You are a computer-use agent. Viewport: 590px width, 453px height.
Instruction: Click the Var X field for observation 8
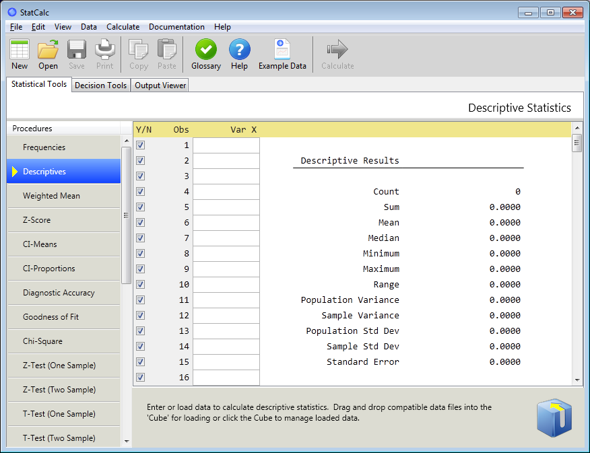pos(226,253)
